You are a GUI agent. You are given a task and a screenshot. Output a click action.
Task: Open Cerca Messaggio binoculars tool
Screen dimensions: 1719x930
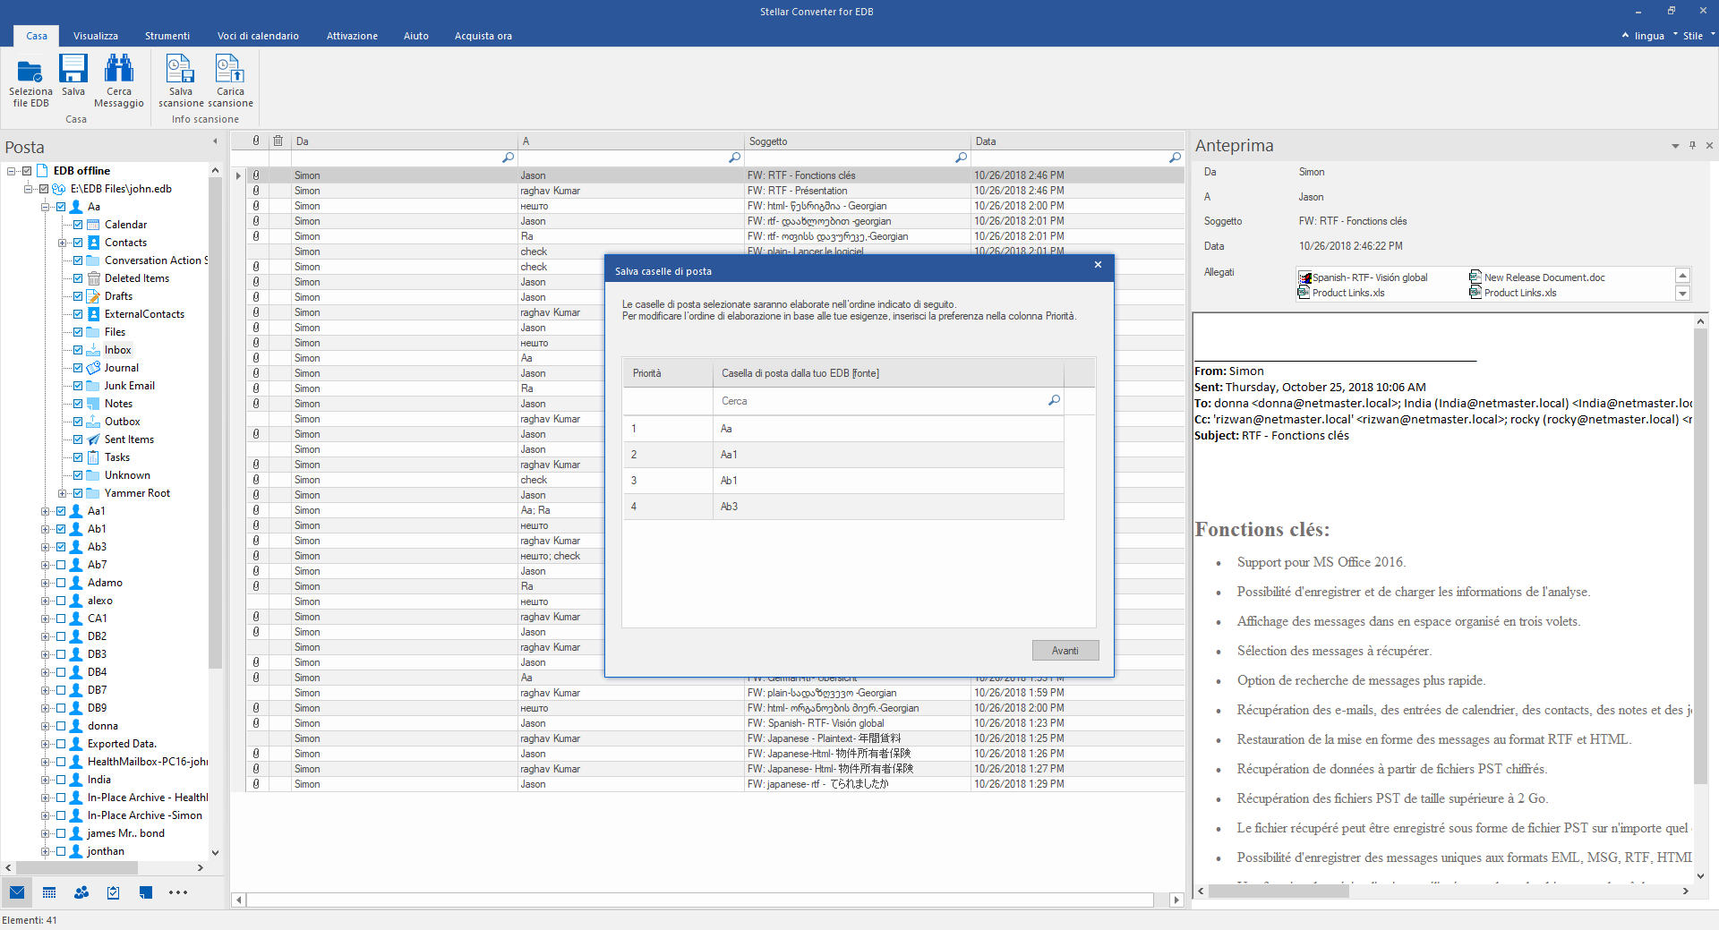(119, 70)
